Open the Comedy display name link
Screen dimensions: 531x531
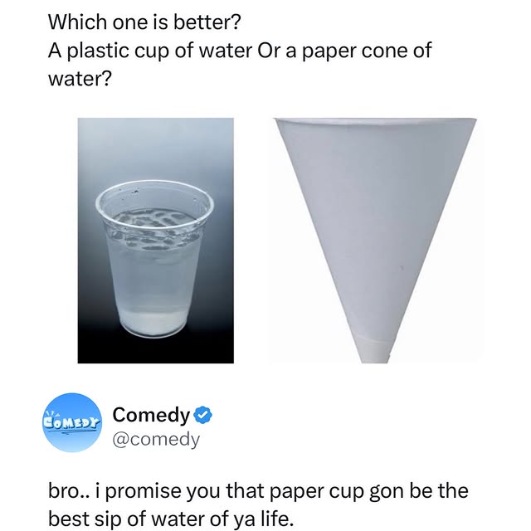pyautogui.click(x=150, y=412)
